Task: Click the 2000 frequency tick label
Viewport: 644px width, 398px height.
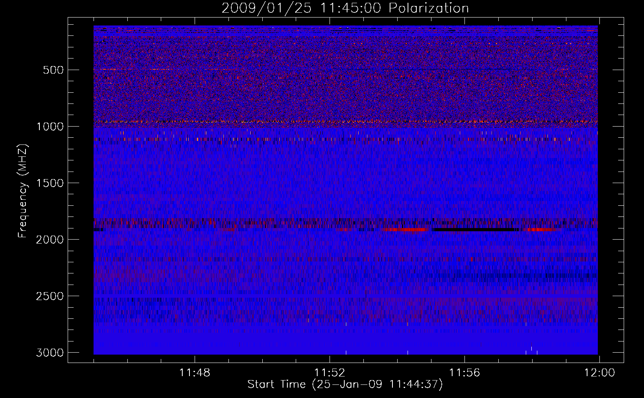Action: pyautogui.click(x=50, y=240)
